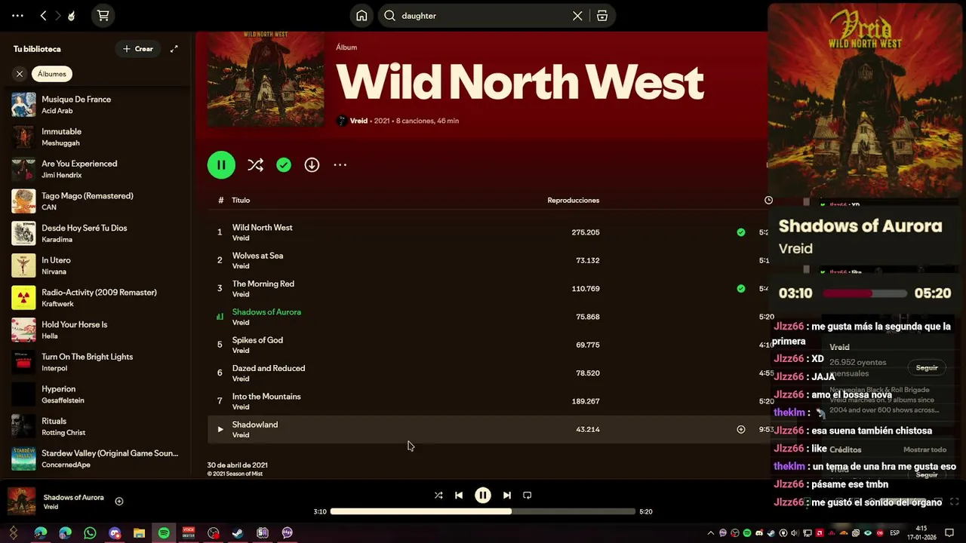
Task: Open the Radio-Activity album by Kraftwerk
Action: (95, 298)
